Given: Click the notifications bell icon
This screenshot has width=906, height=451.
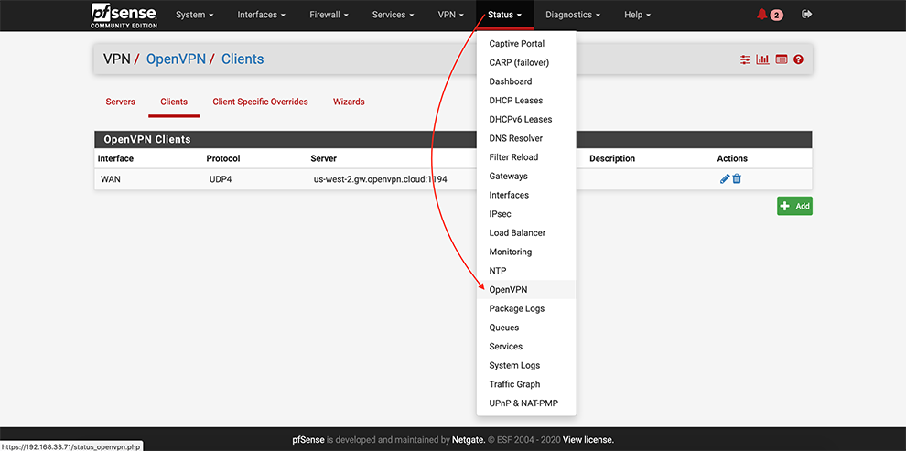Looking at the screenshot, I should 762,15.
